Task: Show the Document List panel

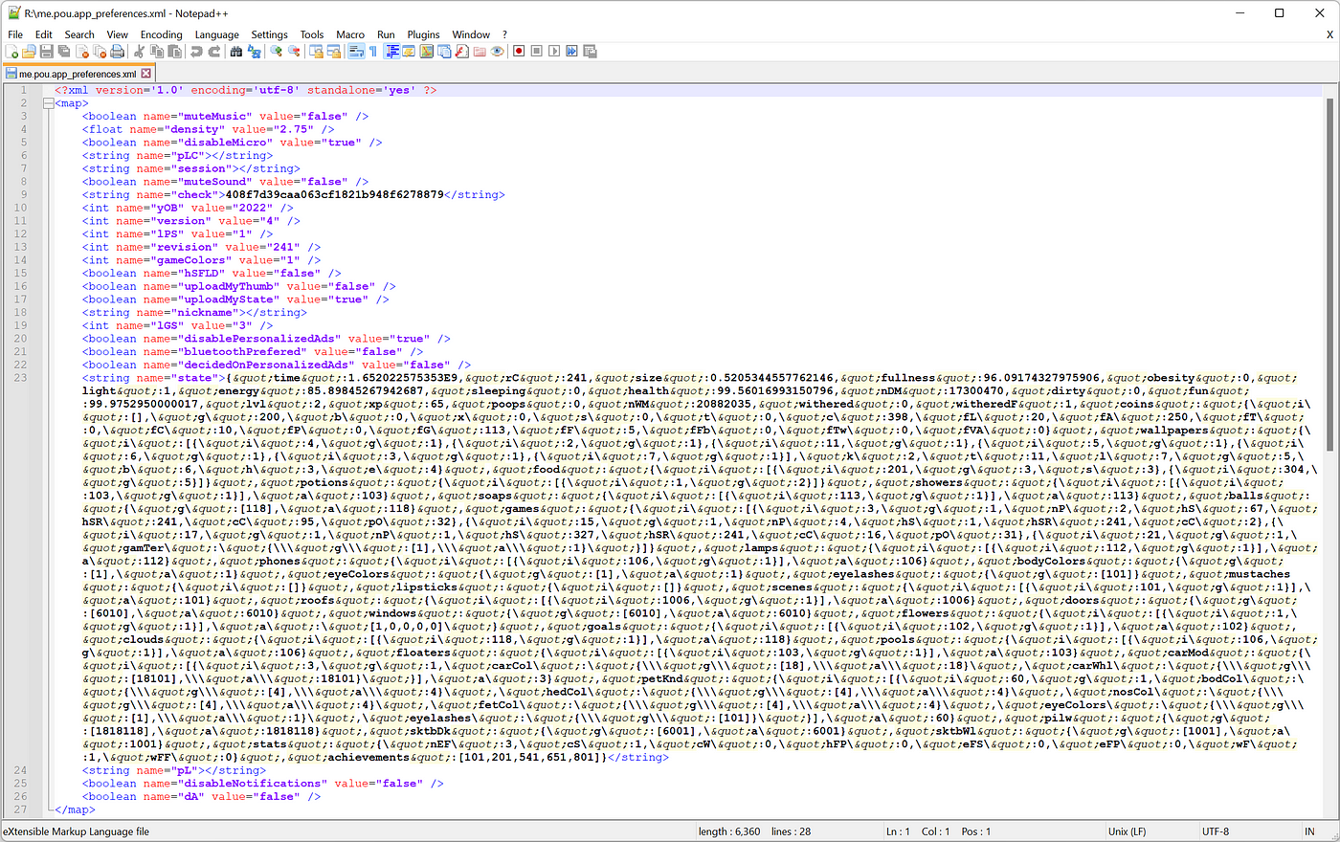Action: (x=444, y=52)
